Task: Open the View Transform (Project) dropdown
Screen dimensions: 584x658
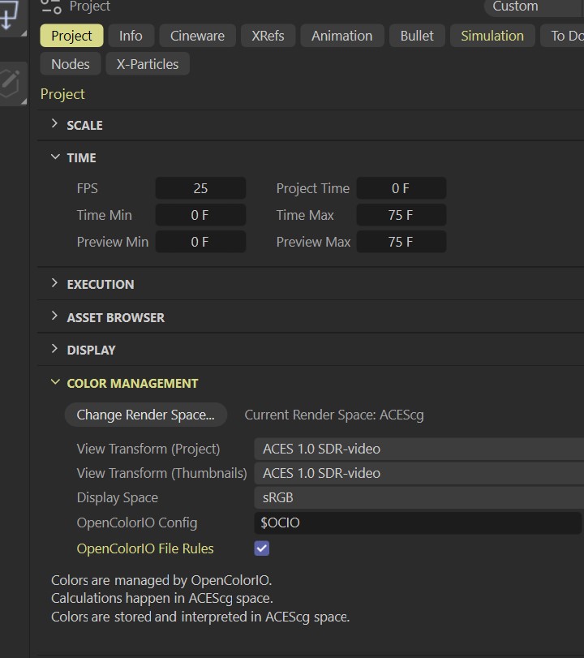Action: click(419, 449)
